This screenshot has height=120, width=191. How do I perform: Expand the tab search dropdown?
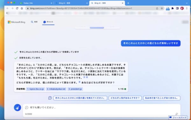187,3
